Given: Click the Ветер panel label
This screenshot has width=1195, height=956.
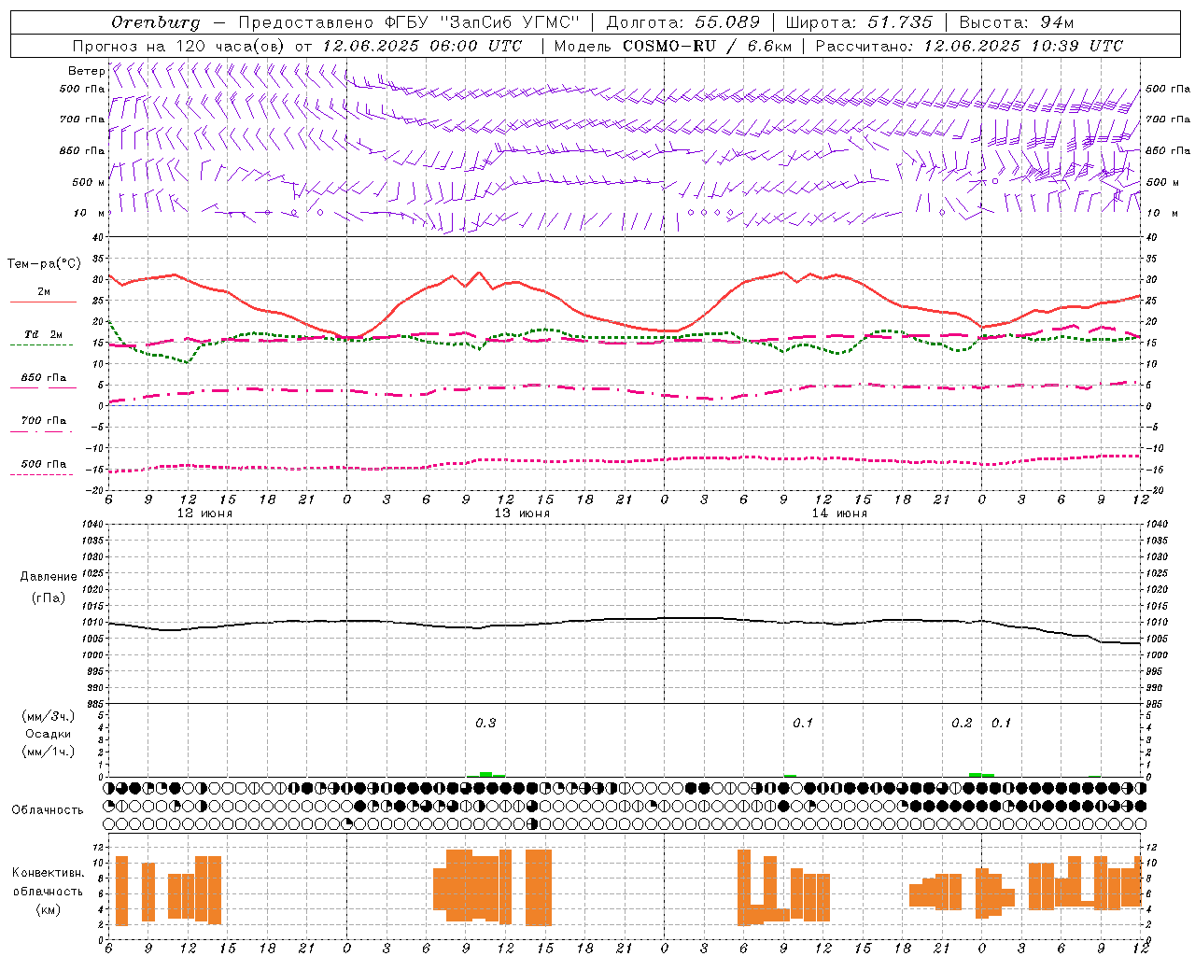Looking at the screenshot, I should [86, 71].
